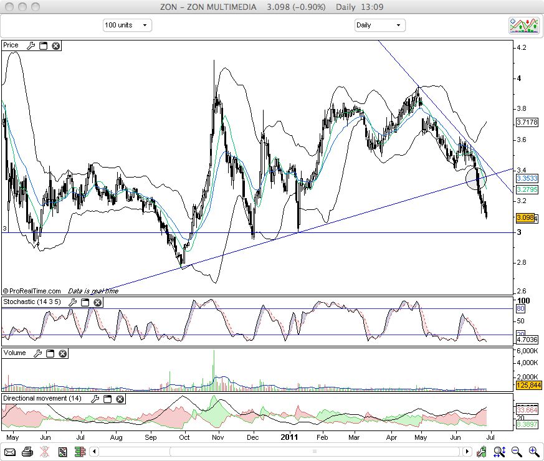Open Price panel settings wrench
Viewport: 544px width, 461px height.
(x=31, y=45)
